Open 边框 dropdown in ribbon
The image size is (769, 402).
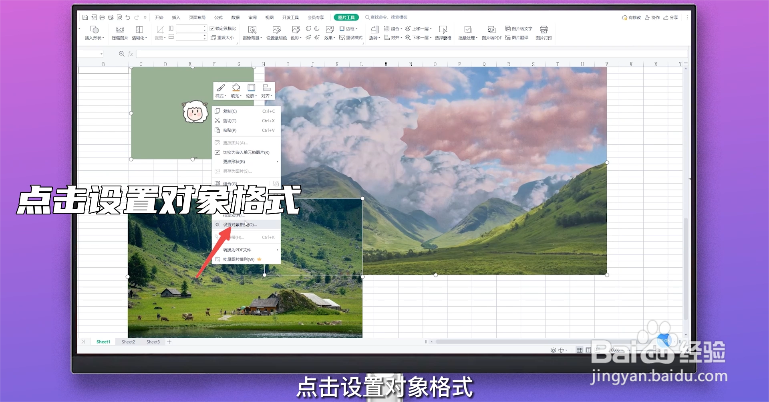(348, 28)
